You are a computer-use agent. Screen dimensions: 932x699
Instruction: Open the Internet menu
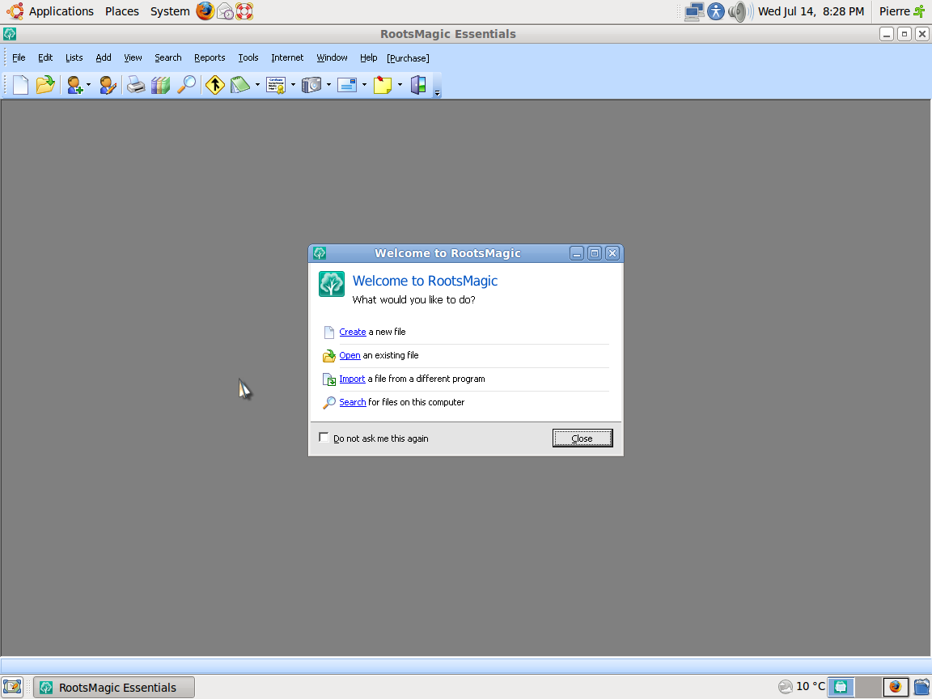pyautogui.click(x=288, y=57)
